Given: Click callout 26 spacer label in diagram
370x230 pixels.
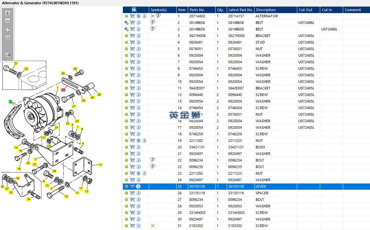Looking at the screenshot, I should [x=99, y=95].
